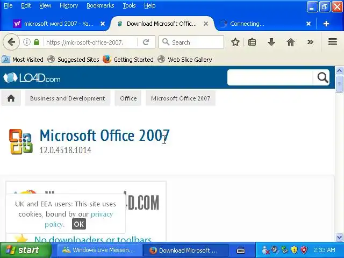
Task: Open Most Visited bookmarks folder
Action: (x=23, y=60)
